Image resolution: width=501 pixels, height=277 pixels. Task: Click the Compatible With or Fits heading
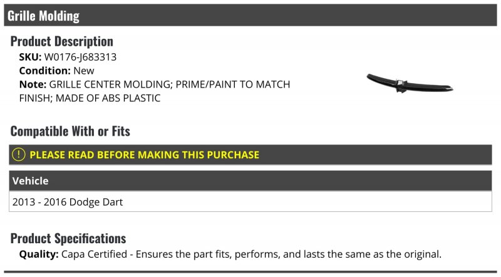pos(70,131)
